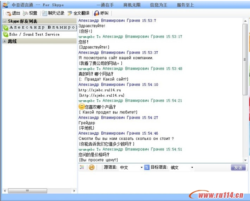Click the smiley emoticon in the chat message
Image resolution: width=250 pixels, height=201 pixels.
point(81,107)
